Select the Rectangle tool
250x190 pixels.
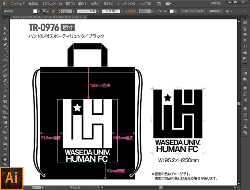click(x=5, y=60)
